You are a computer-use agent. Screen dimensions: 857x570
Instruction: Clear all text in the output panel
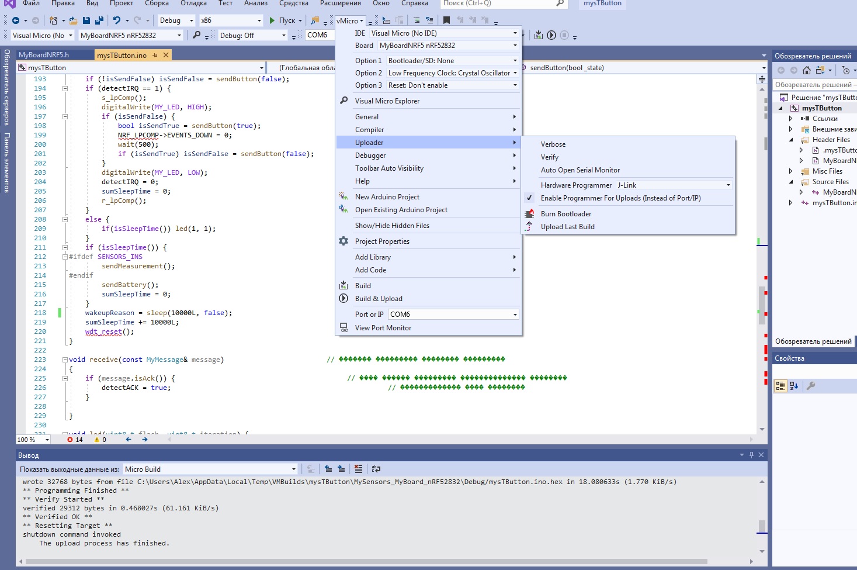pos(358,469)
